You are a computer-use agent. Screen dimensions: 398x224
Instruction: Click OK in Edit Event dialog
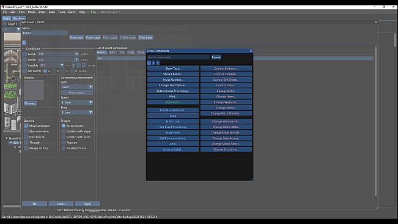coord(34,204)
